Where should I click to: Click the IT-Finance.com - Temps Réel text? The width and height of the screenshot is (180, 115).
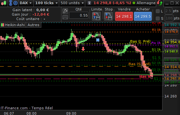[27, 108]
